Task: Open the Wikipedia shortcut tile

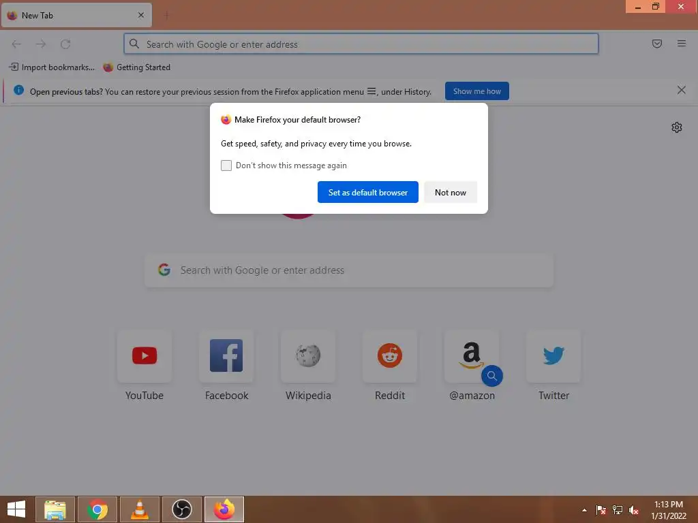Action: tap(308, 355)
